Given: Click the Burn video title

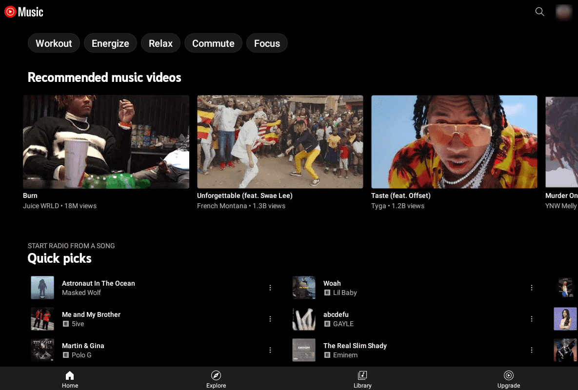Looking at the screenshot, I should point(30,195).
